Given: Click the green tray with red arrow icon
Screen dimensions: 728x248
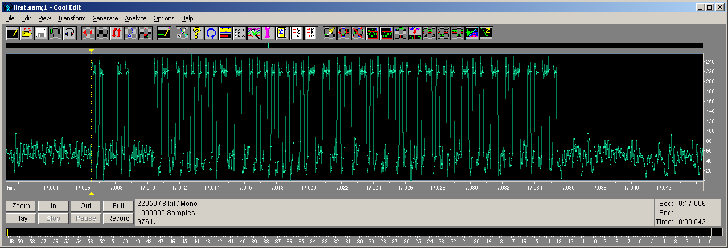Looking at the screenshot, I should (x=145, y=33).
